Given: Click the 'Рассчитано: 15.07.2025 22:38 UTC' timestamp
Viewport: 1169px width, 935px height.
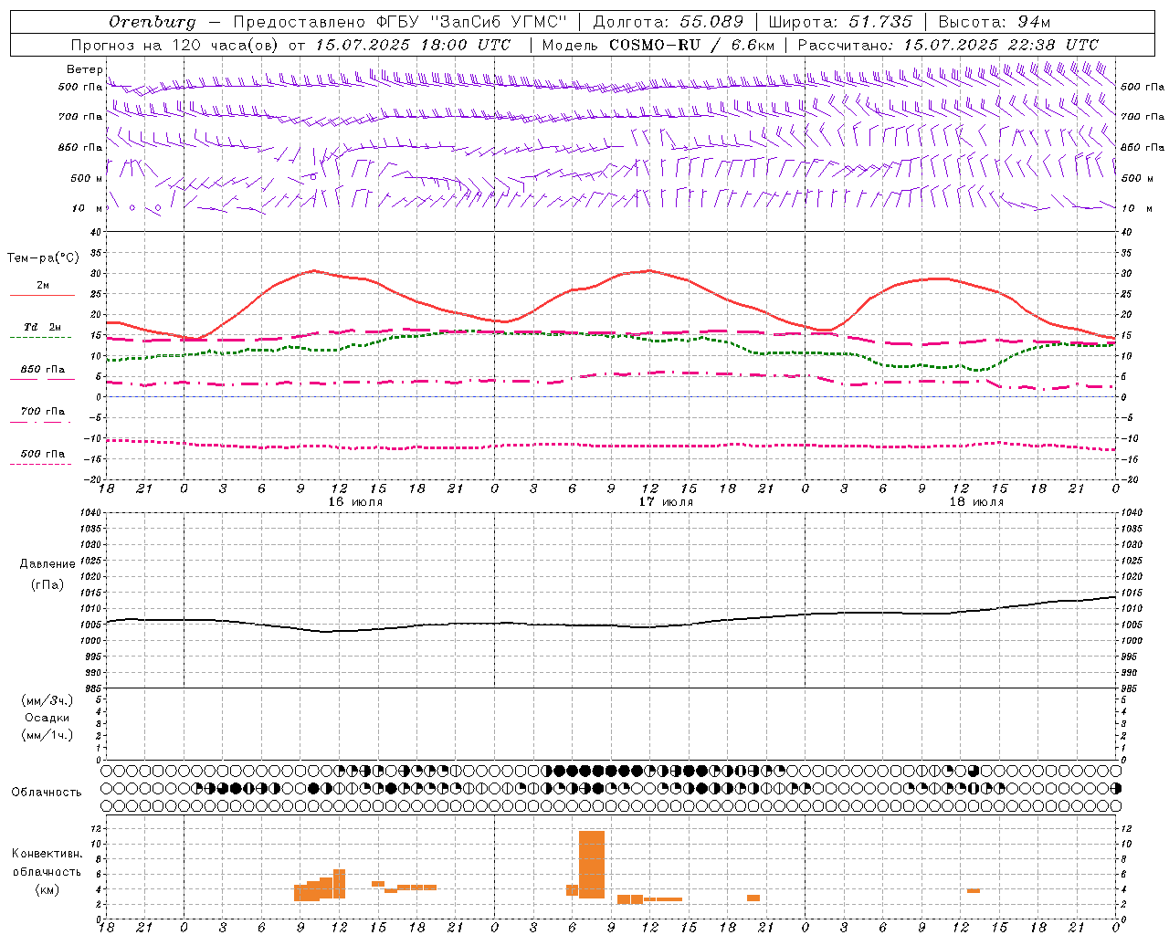Looking at the screenshot, I should click(948, 45).
